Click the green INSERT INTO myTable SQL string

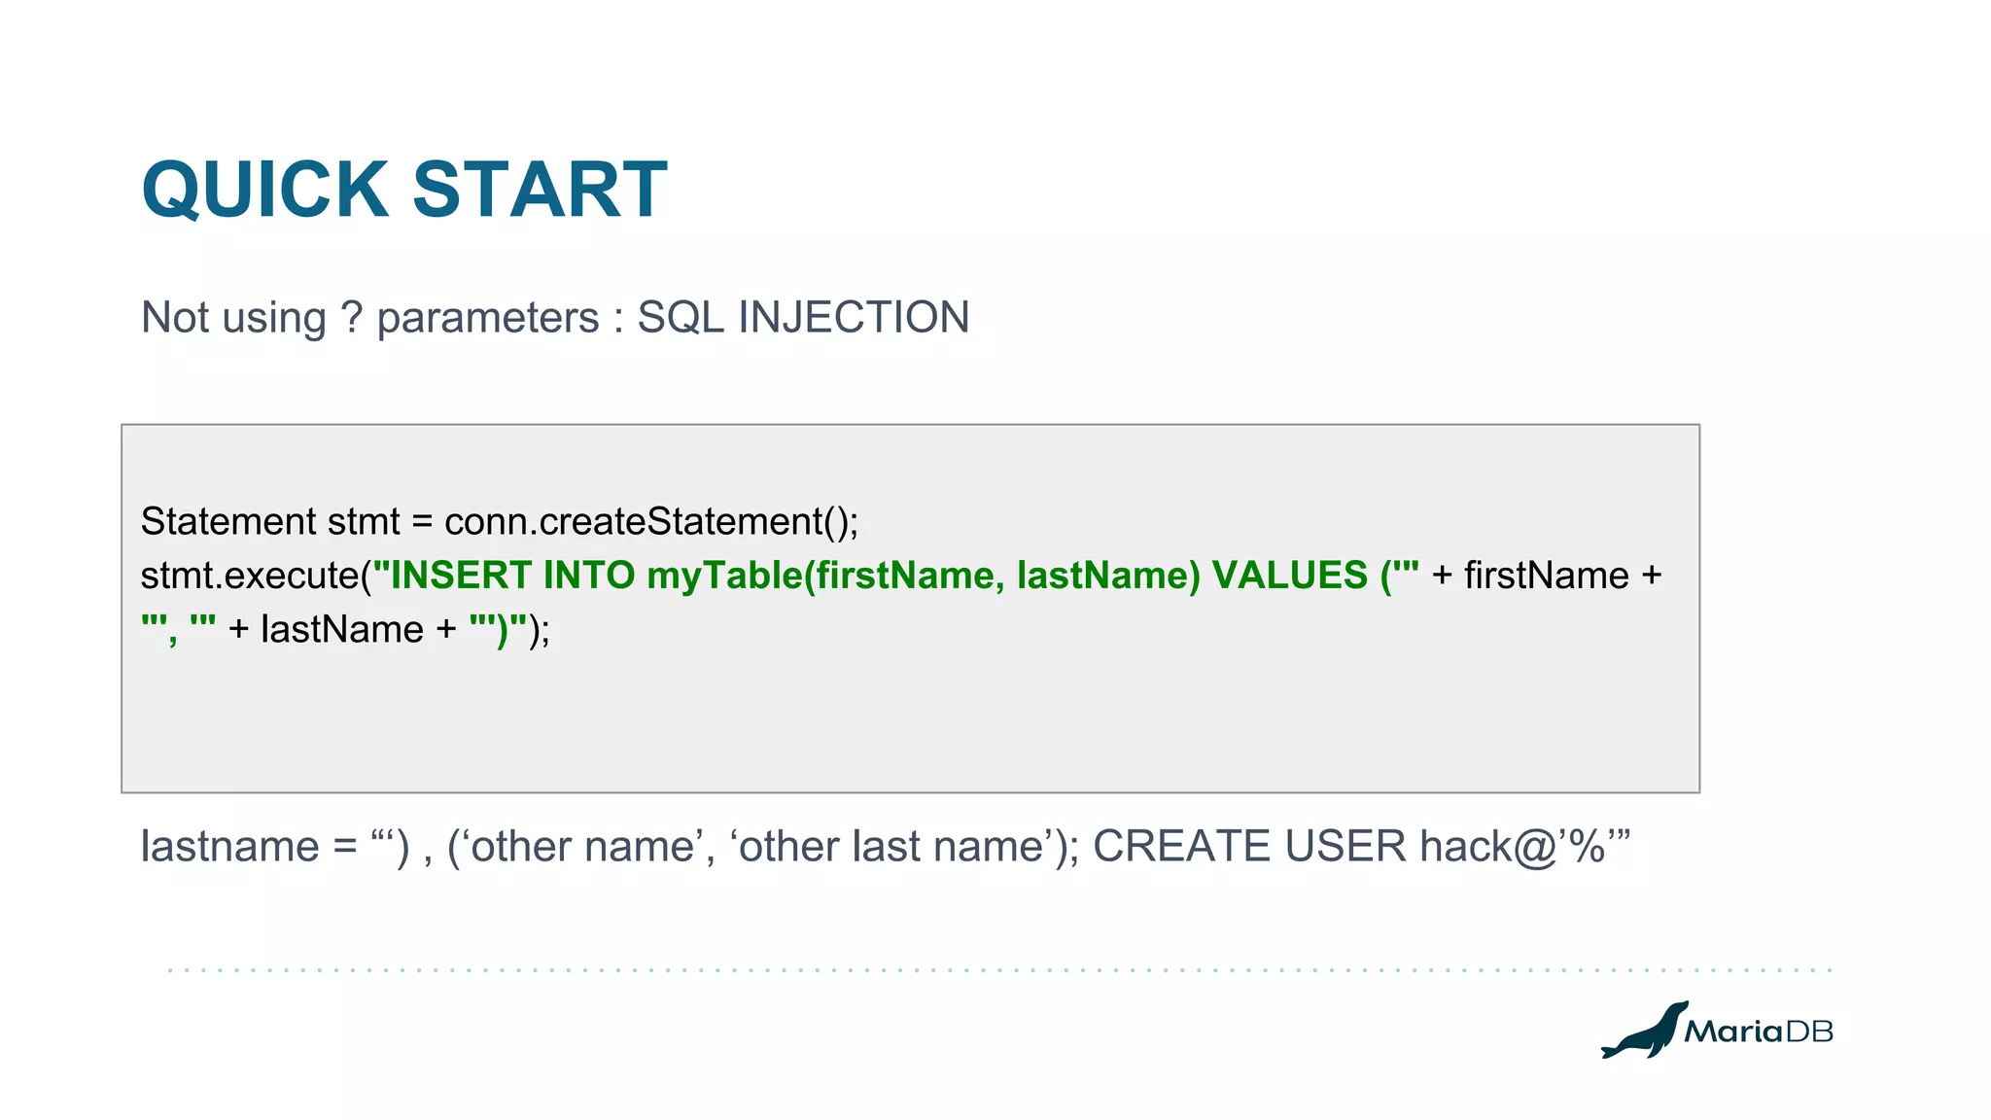pyautogui.click(x=896, y=576)
